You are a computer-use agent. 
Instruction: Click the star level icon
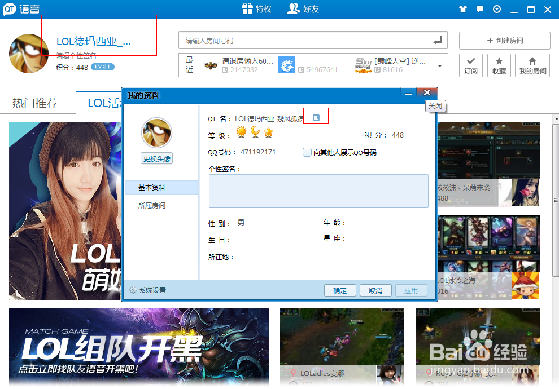coord(268,132)
